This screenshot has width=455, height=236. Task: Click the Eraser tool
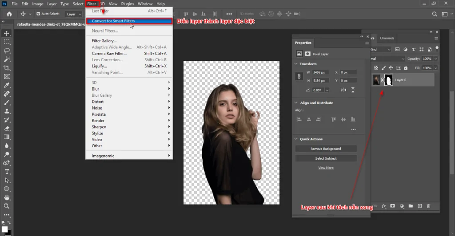pos(7,129)
